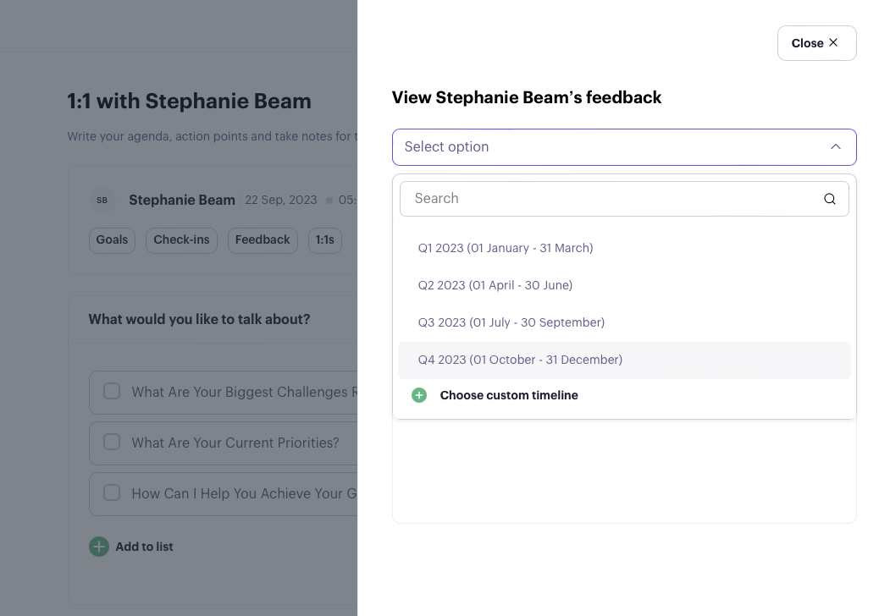The image size is (879, 616).
Task: Check How Can I Help You item
Action: [x=112, y=492]
